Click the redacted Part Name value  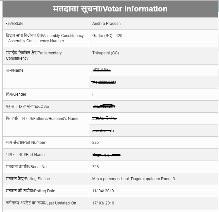pos(107,155)
